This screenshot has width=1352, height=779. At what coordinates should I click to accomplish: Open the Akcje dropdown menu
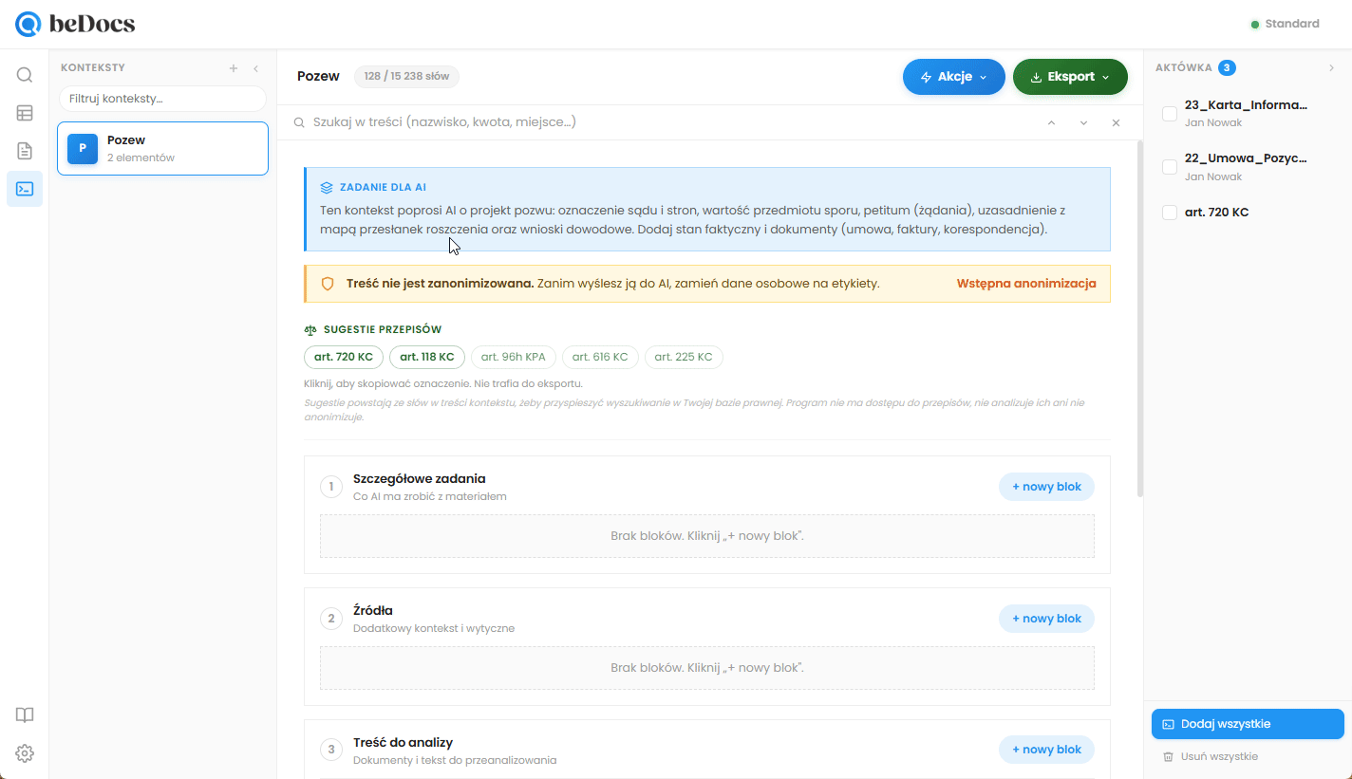pos(953,77)
